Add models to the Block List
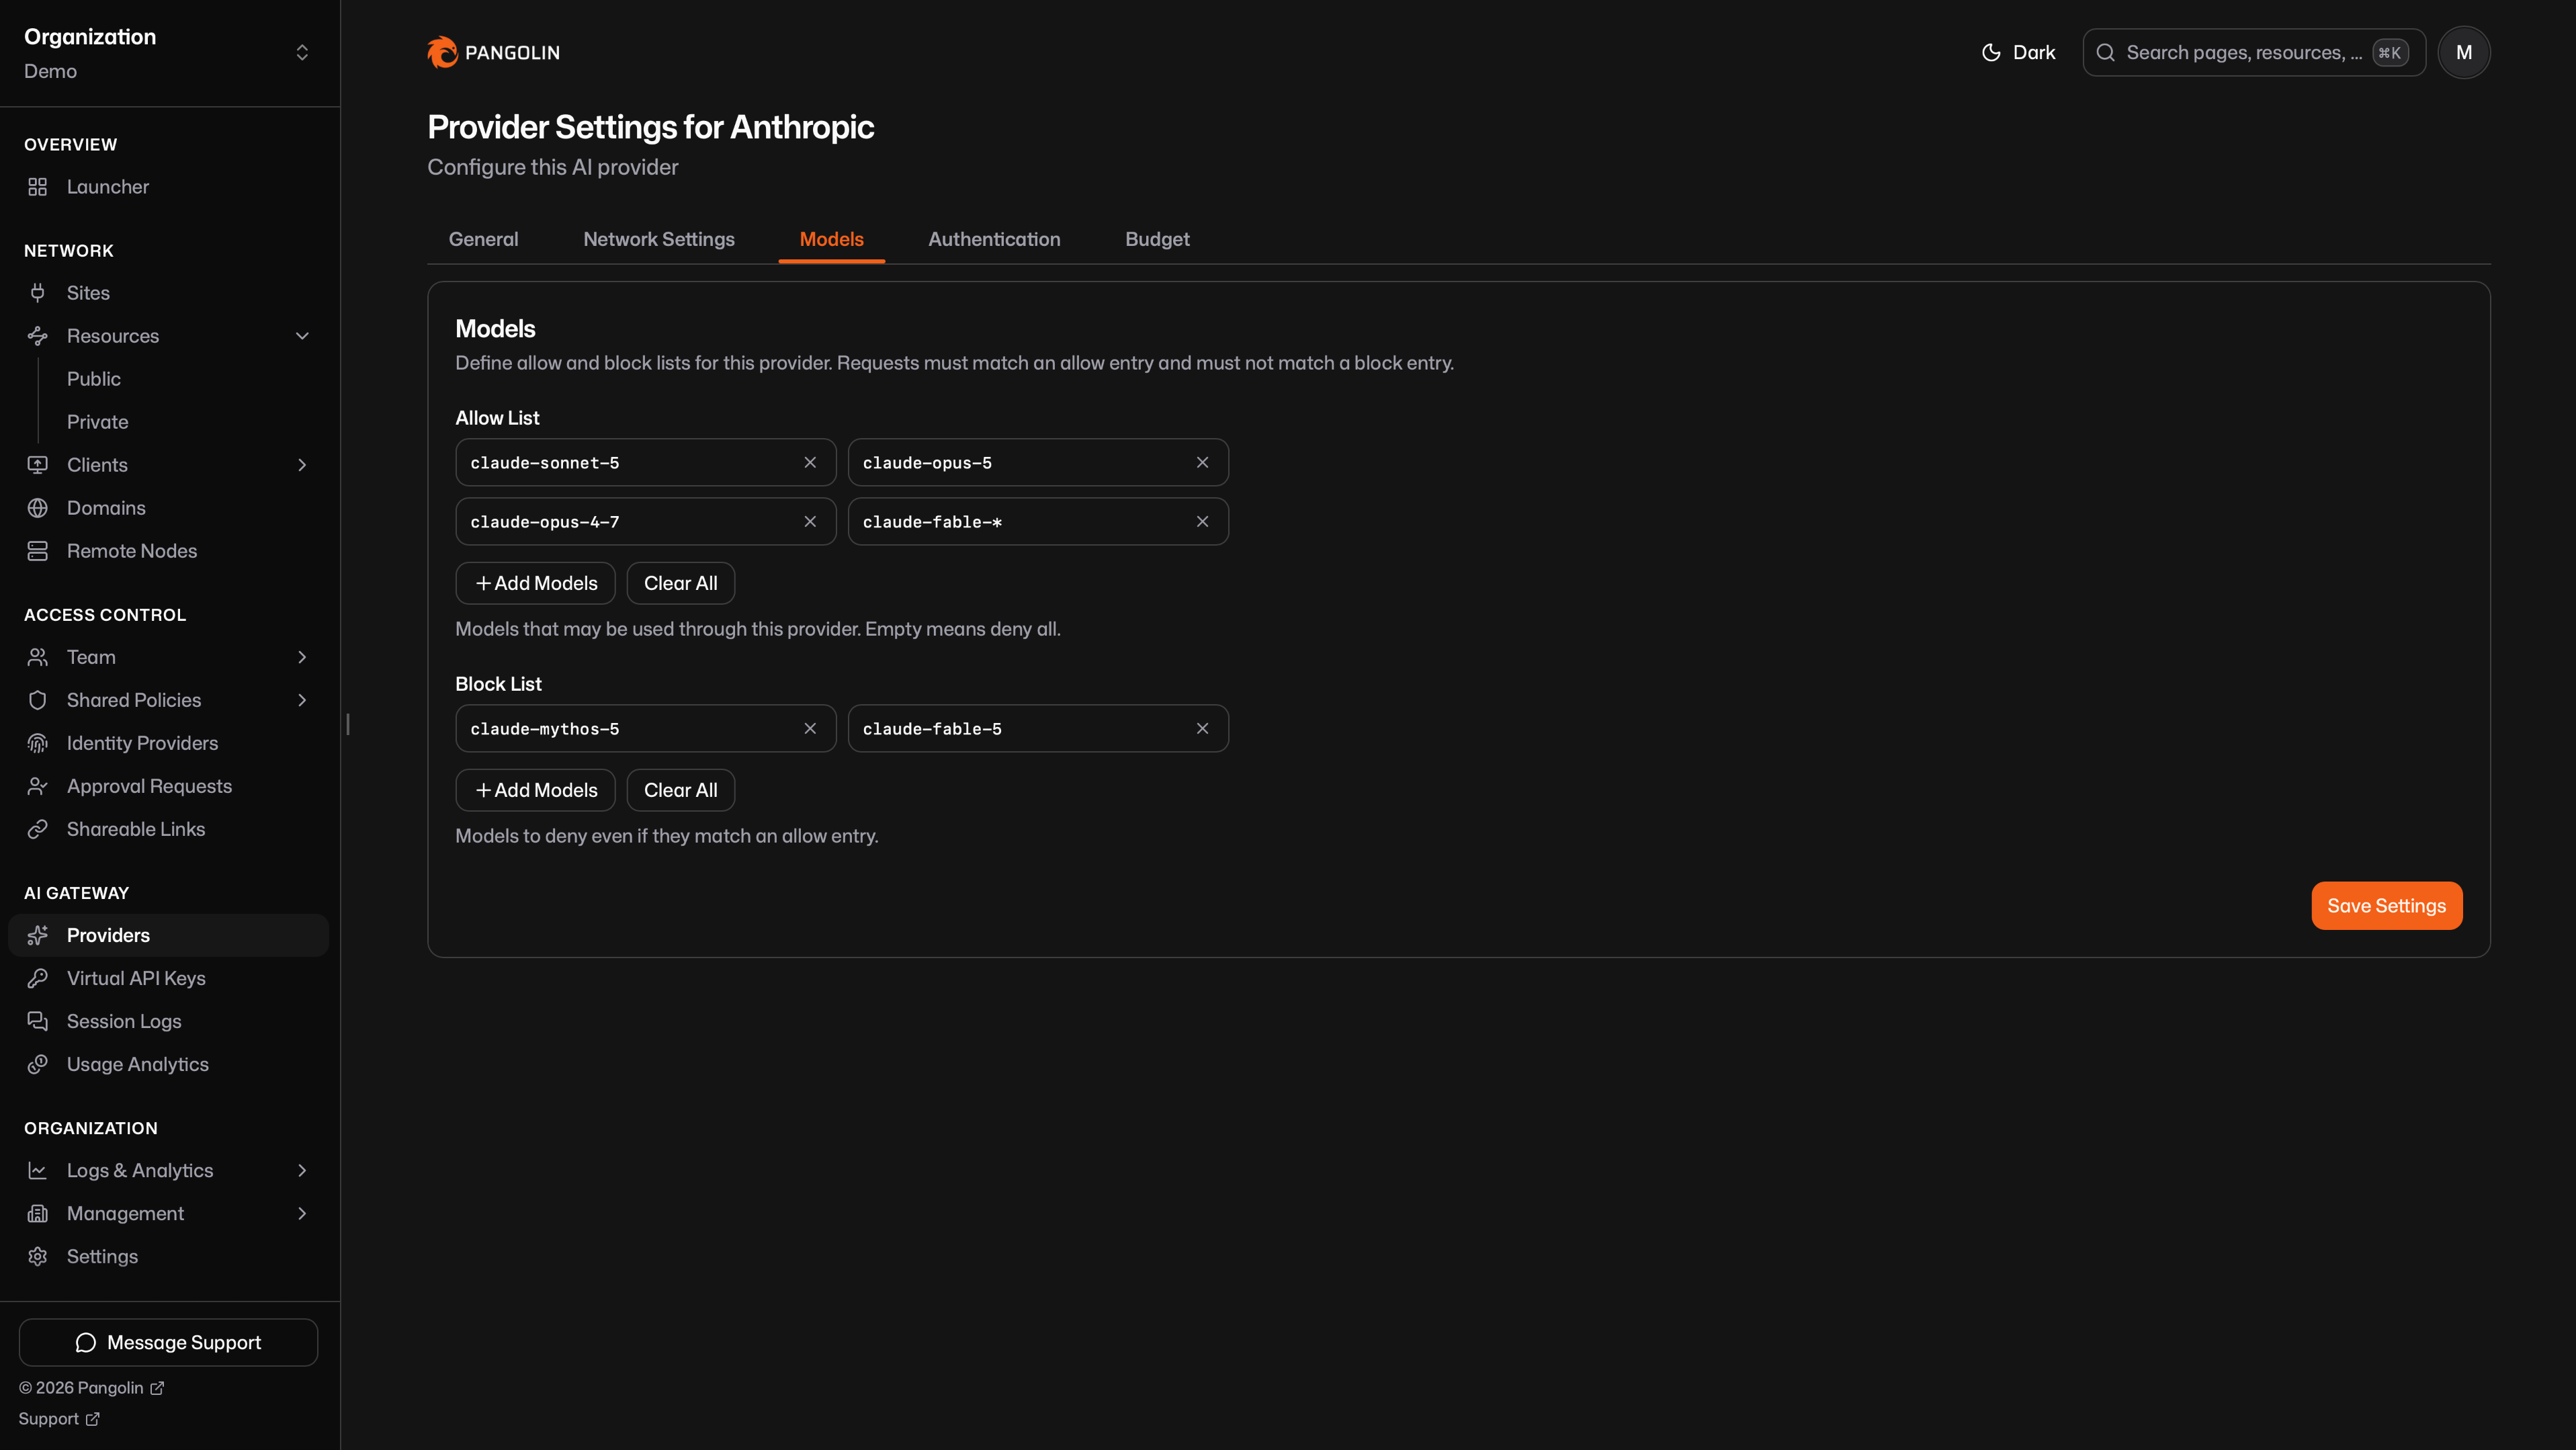Viewport: 2576px width, 1450px height. (x=535, y=790)
